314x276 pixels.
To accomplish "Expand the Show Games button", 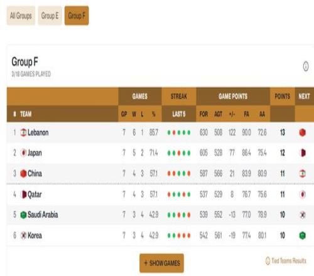I will click(x=162, y=263).
